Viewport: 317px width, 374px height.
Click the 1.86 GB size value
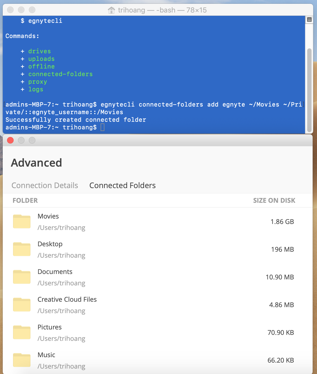[282, 222]
